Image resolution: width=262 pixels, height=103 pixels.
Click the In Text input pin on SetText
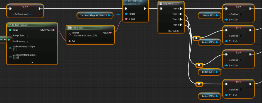126,19
